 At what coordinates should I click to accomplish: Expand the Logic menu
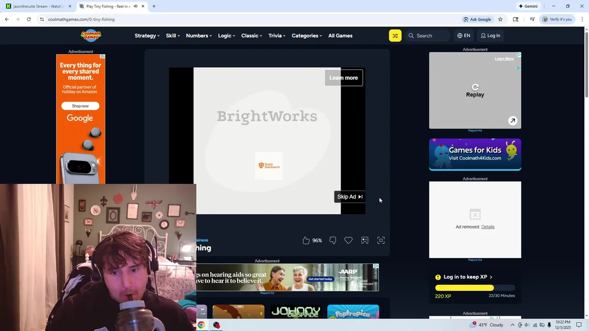226,35
